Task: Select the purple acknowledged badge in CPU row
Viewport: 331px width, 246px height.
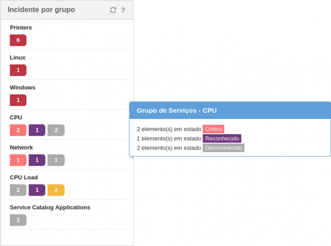Action: click(x=37, y=130)
